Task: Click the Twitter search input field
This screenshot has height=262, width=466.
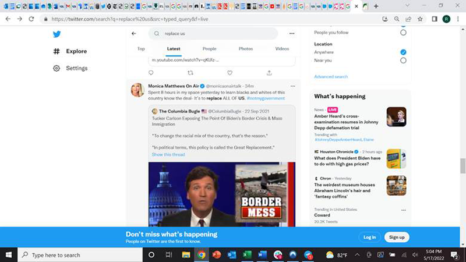Action: pyautogui.click(x=213, y=34)
